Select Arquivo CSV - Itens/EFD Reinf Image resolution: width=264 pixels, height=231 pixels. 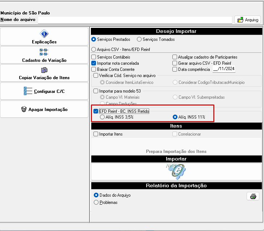(121, 50)
